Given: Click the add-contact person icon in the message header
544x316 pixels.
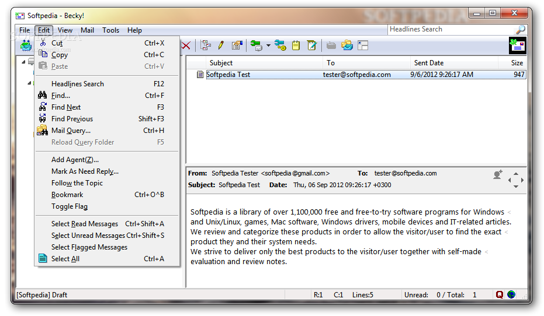Looking at the screenshot, I should click(x=498, y=174).
